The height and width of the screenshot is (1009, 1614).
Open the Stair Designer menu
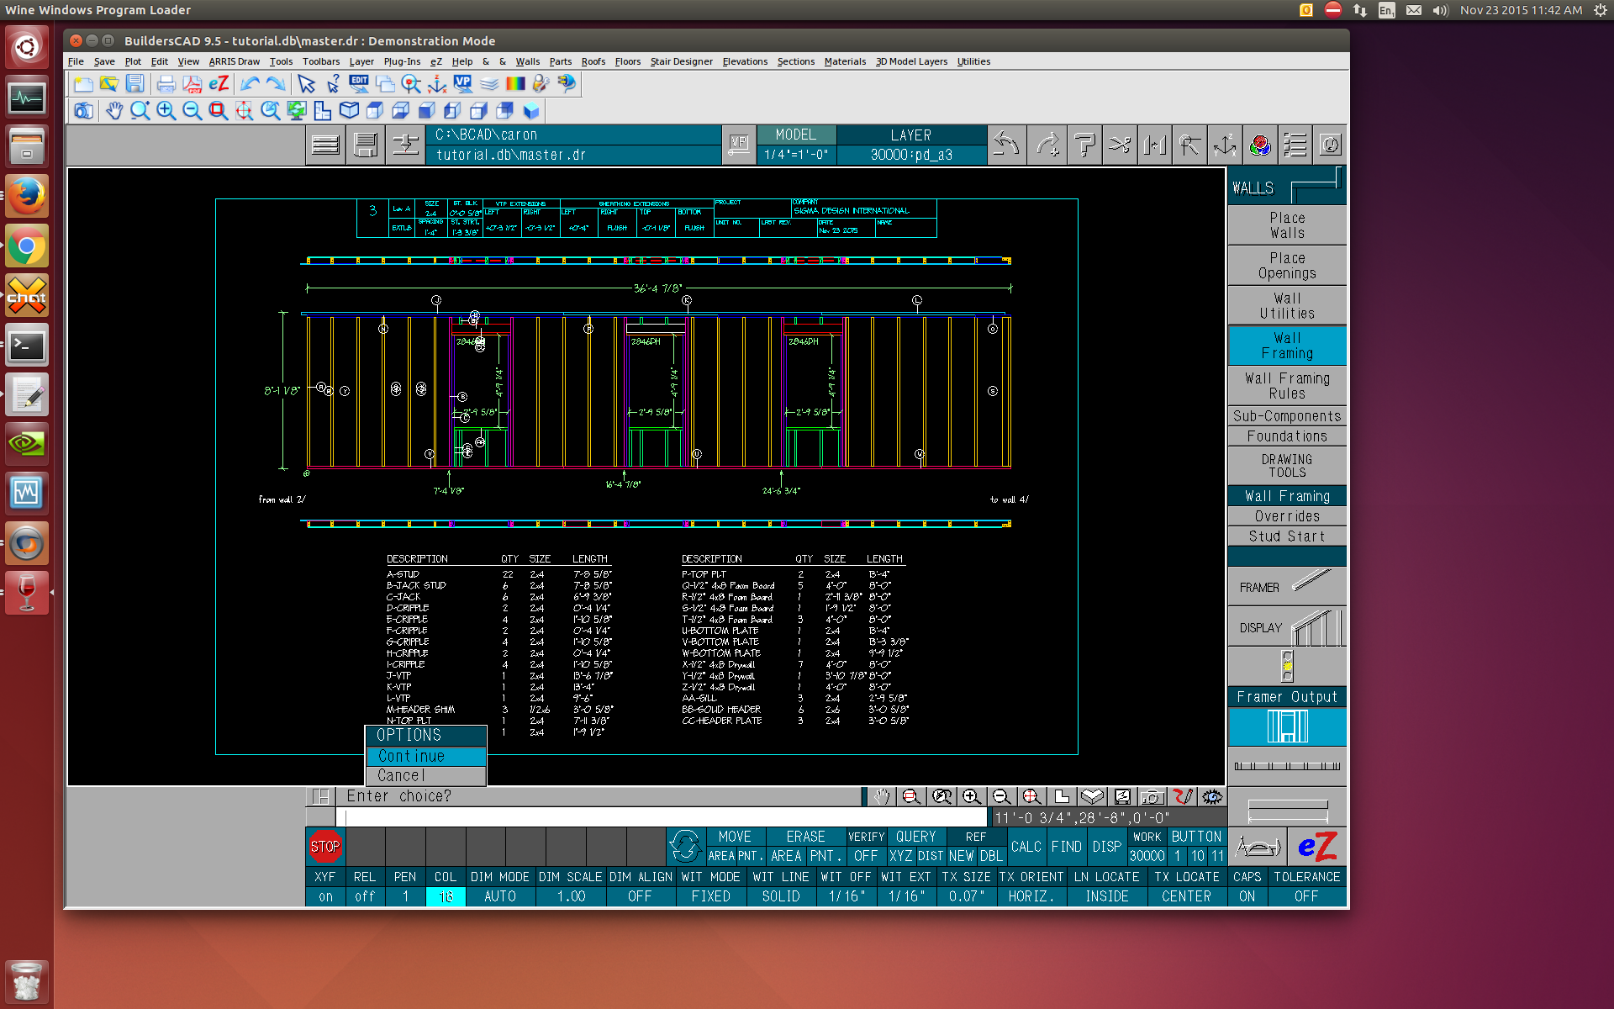click(x=681, y=61)
